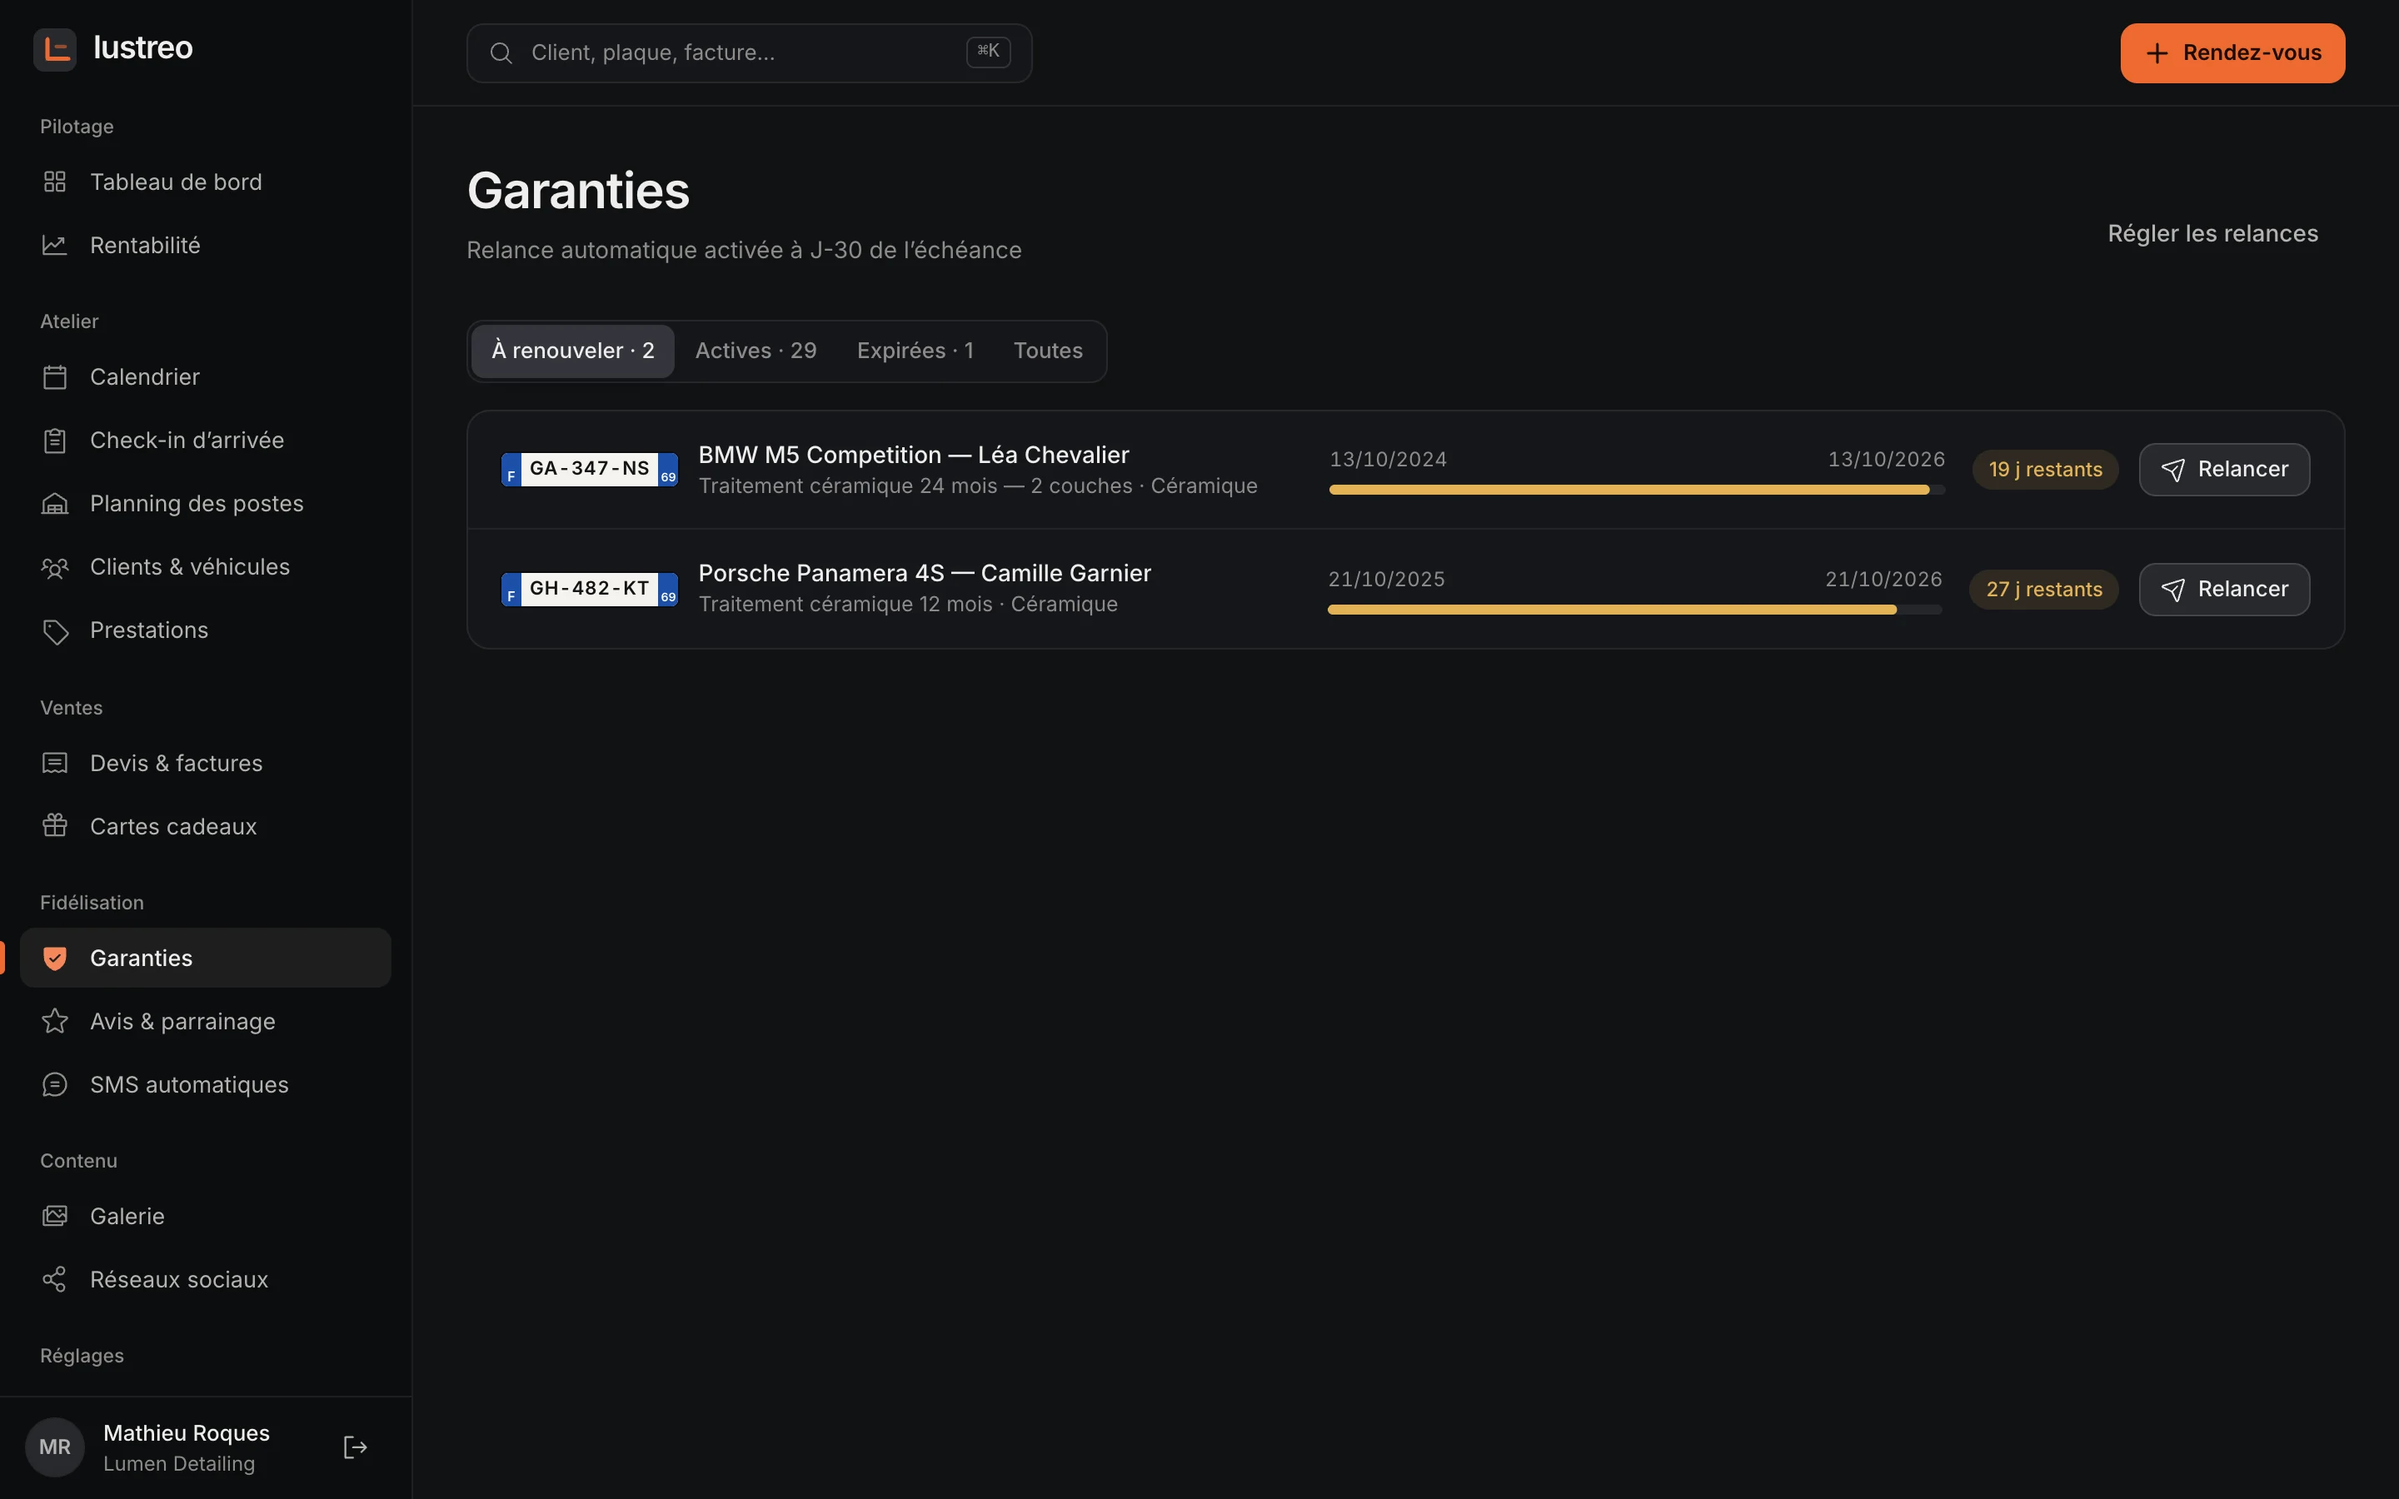Click license plate GA-347-NS

coord(590,469)
